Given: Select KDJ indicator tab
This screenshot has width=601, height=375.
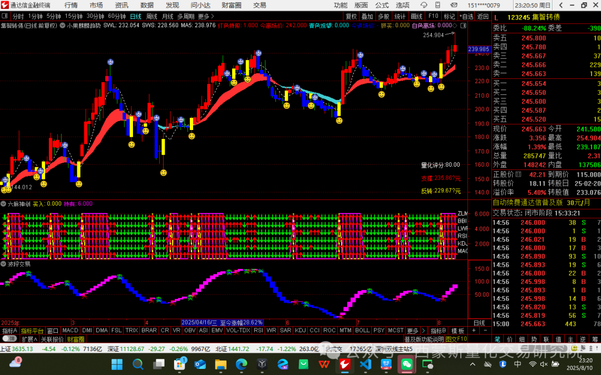Looking at the screenshot, I should pyautogui.click(x=300, y=330).
